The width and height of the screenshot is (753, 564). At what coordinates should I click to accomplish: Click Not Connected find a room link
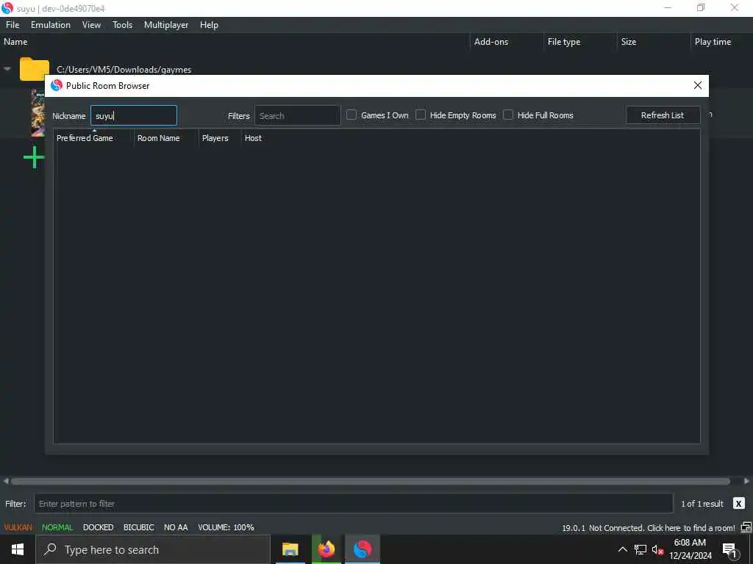(x=663, y=528)
